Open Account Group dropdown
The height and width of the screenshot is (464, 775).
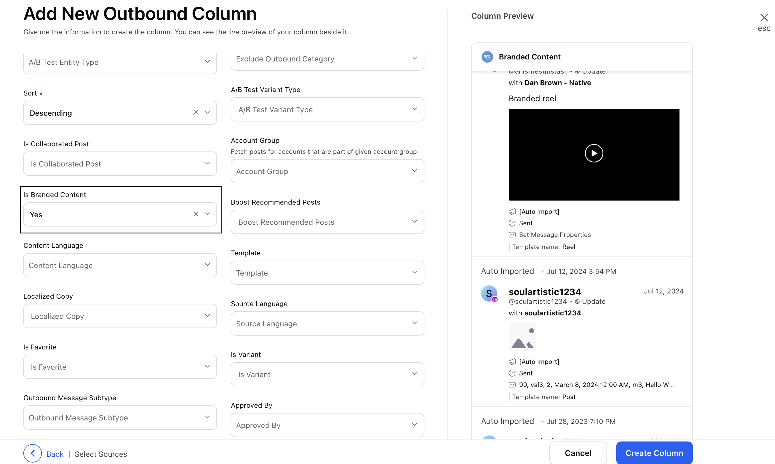(327, 171)
